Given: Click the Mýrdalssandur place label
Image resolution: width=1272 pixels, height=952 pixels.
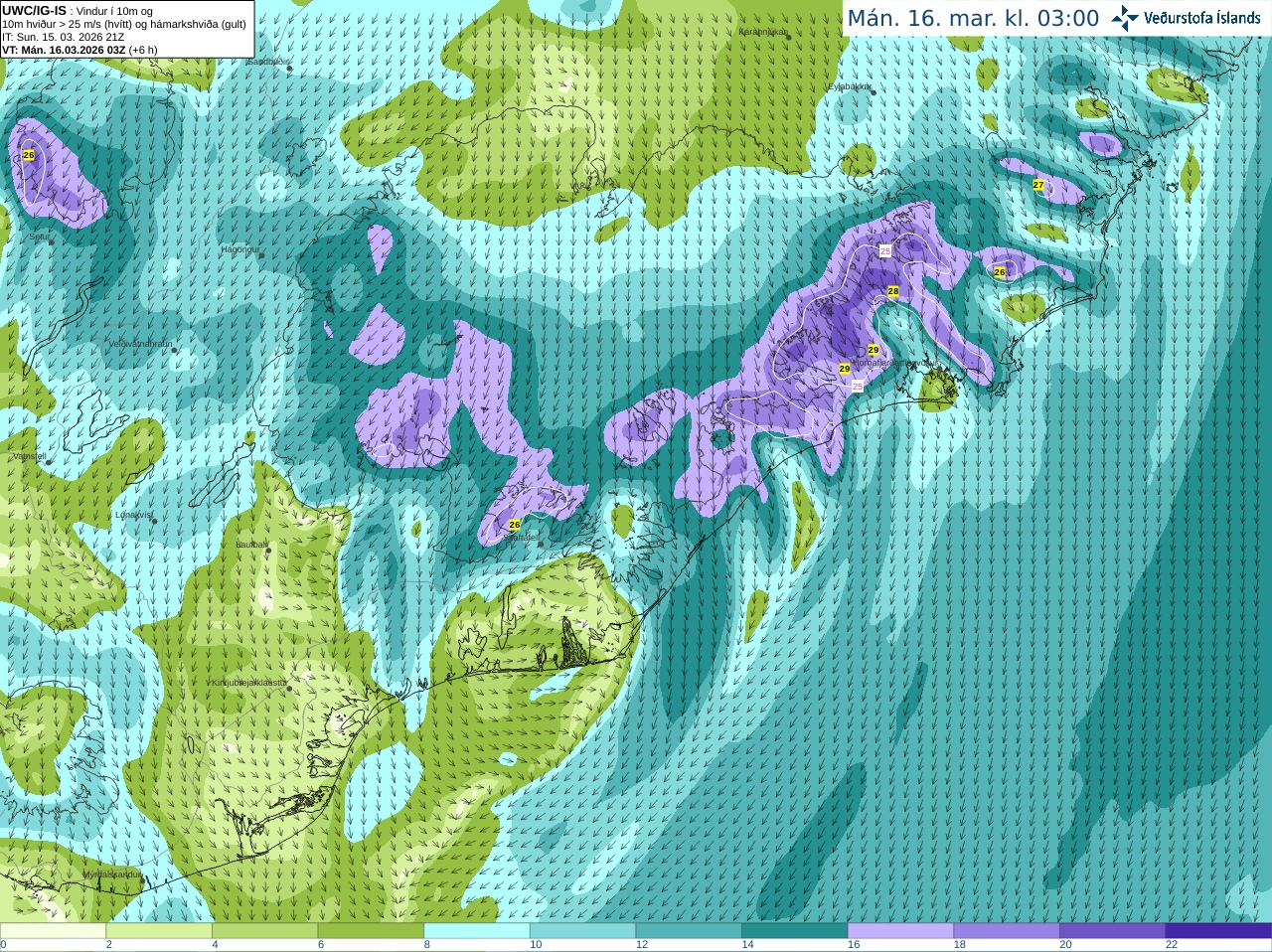Looking at the screenshot, I should (111, 874).
